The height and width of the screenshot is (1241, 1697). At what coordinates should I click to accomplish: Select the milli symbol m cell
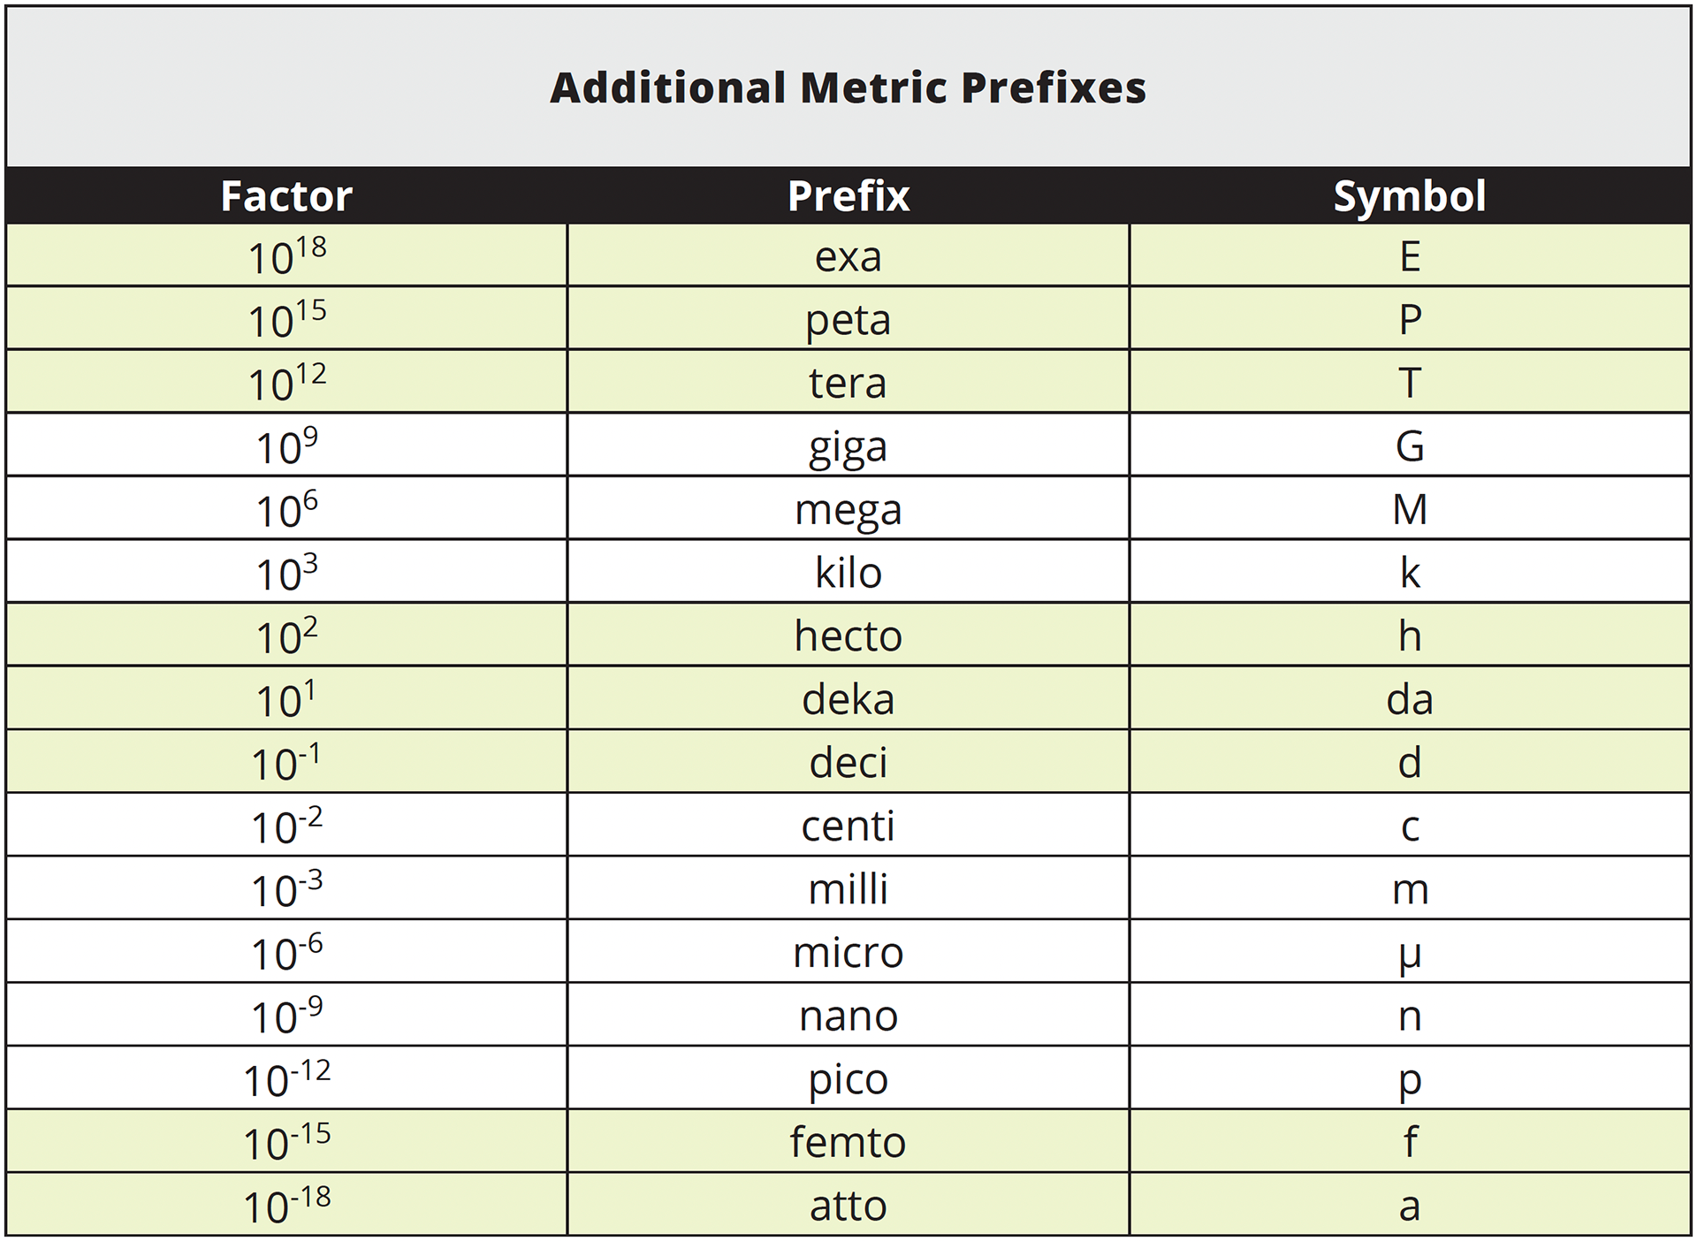click(1410, 889)
